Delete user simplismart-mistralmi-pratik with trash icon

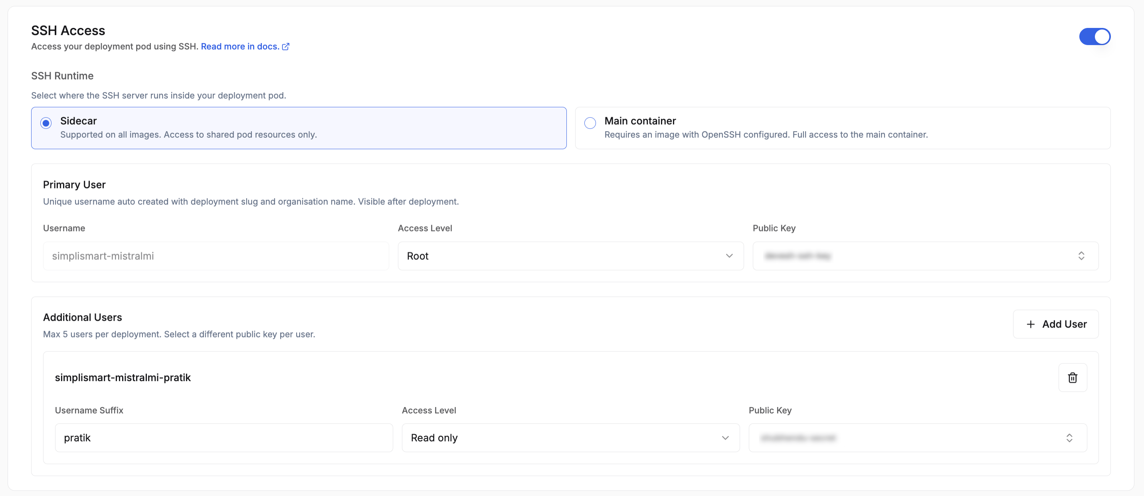click(x=1072, y=377)
